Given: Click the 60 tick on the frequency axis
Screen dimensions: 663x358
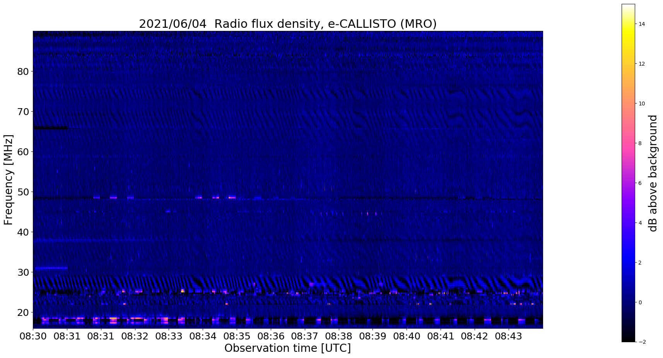Looking at the screenshot, I should [x=24, y=152].
